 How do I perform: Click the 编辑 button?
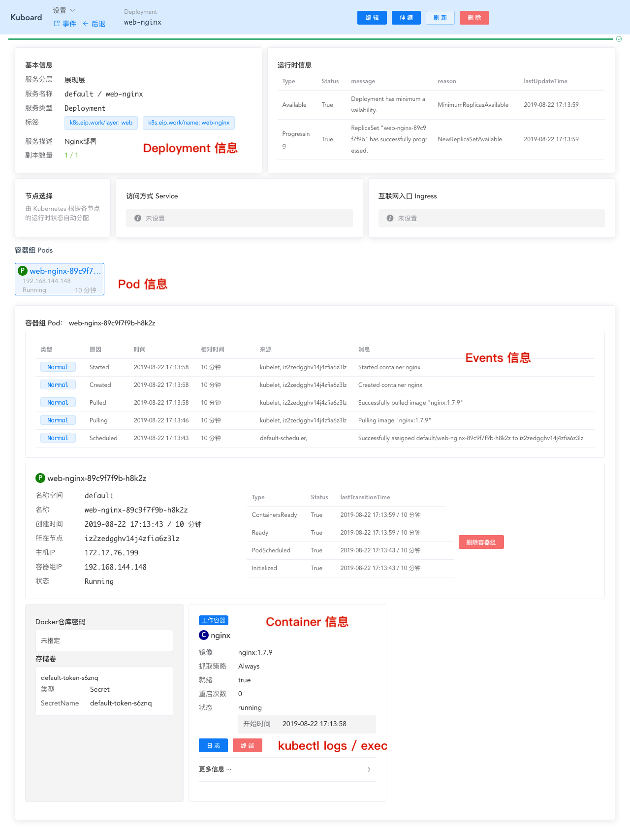tap(372, 18)
